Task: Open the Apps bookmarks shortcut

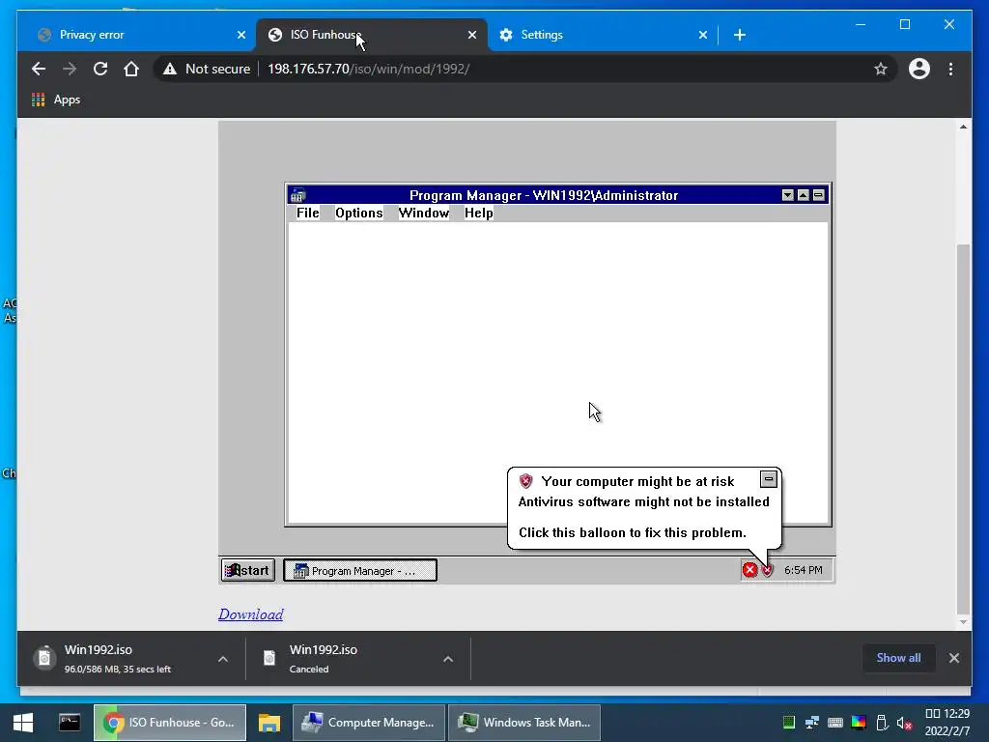Action: coord(55,100)
